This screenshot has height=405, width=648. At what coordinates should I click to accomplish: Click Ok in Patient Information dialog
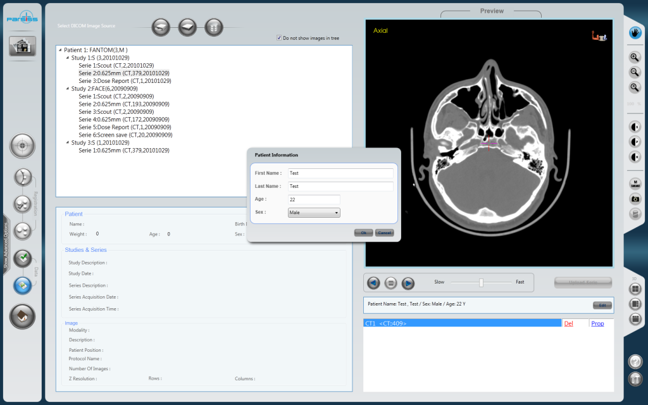coord(363,233)
